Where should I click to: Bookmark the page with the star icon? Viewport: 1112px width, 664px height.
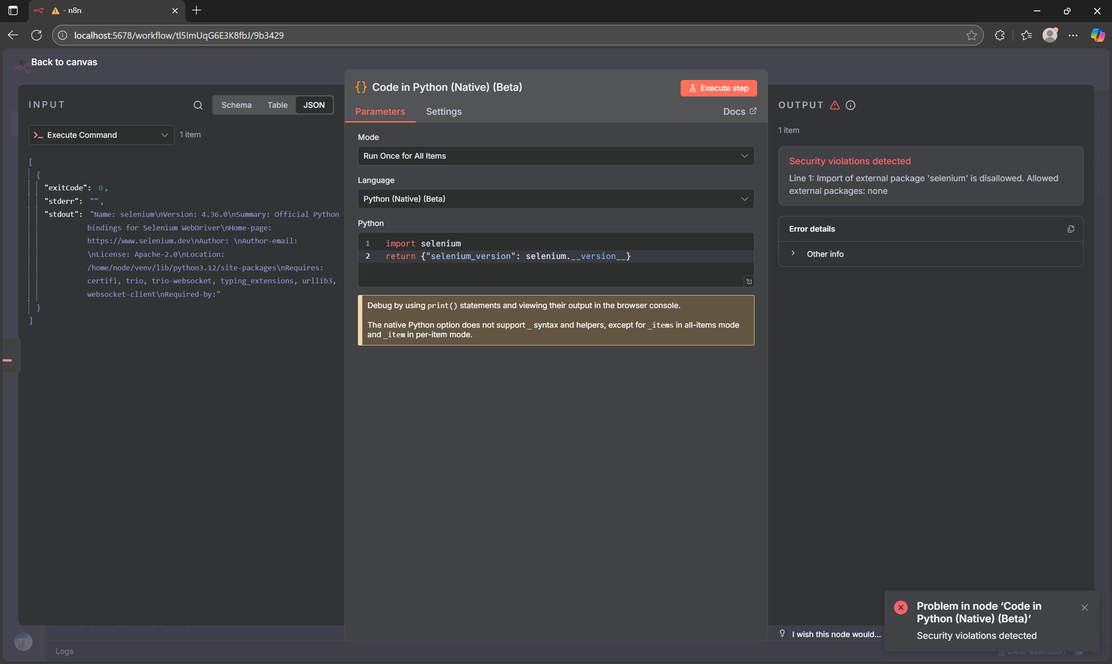[x=972, y=35]
